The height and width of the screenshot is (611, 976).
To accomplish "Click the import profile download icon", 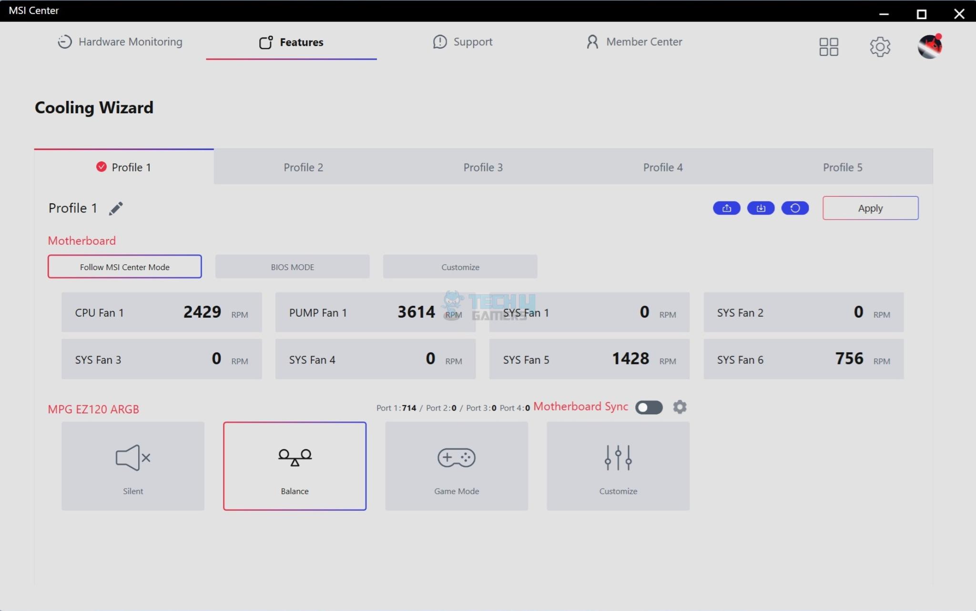I will 761,208.
